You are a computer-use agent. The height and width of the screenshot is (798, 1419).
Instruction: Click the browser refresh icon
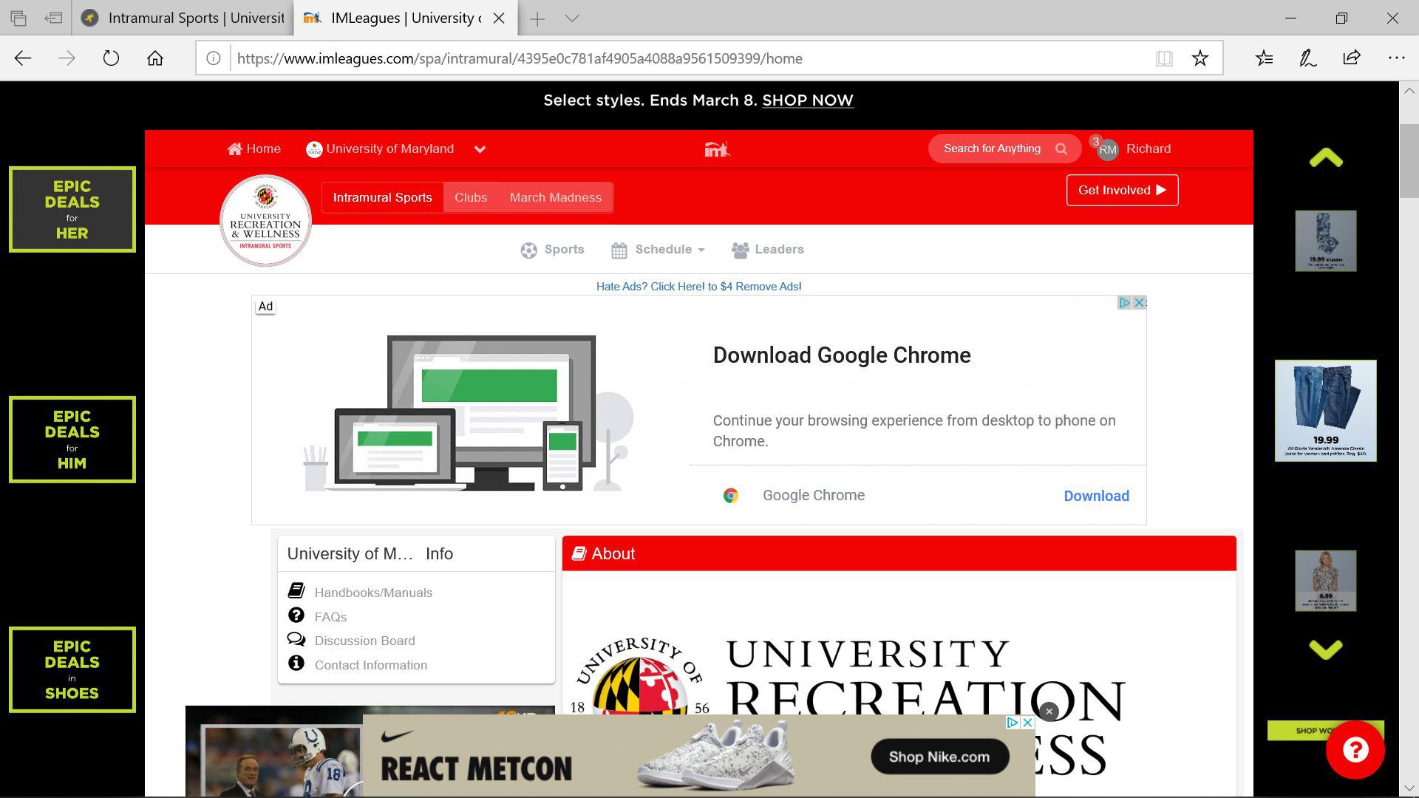[x=111, y=58]
